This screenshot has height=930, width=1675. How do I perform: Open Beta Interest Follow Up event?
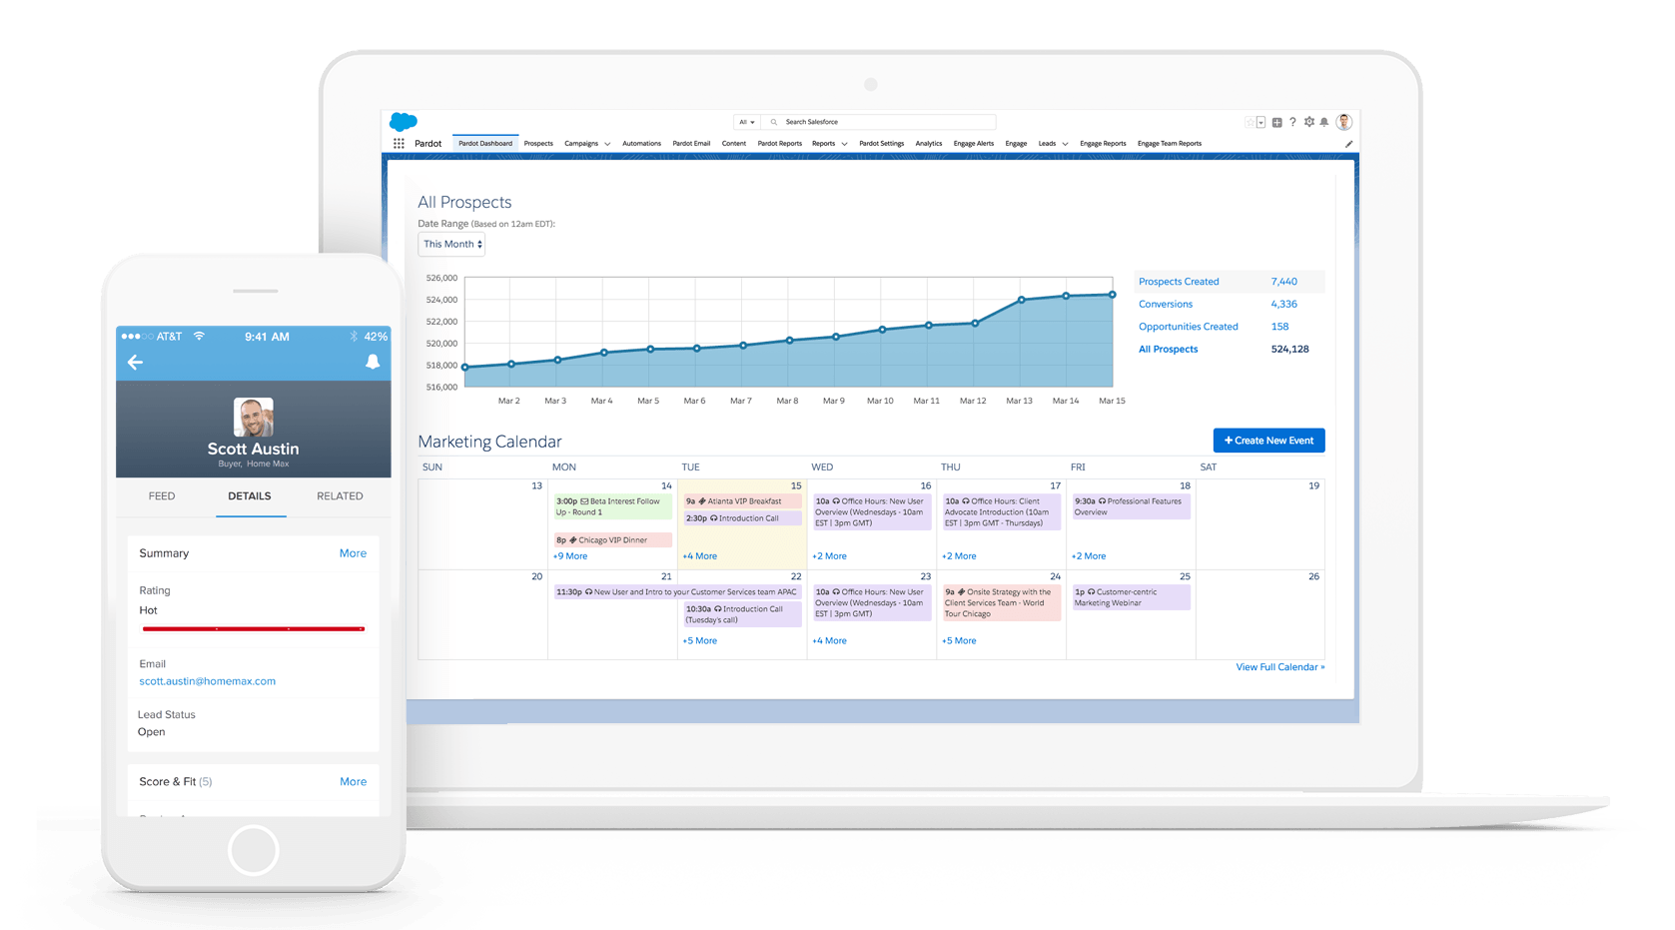coord(613,506)
